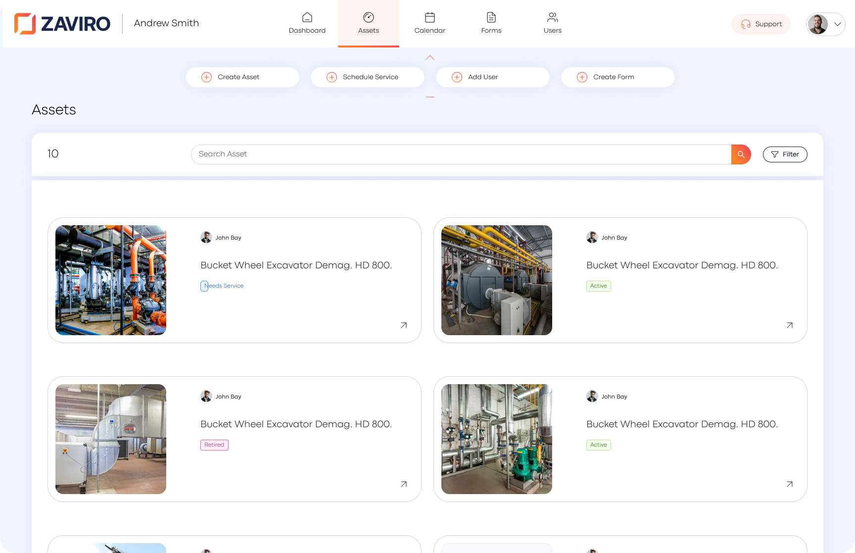
Task: Click the Zaviro logo
Action: [62, 23]
